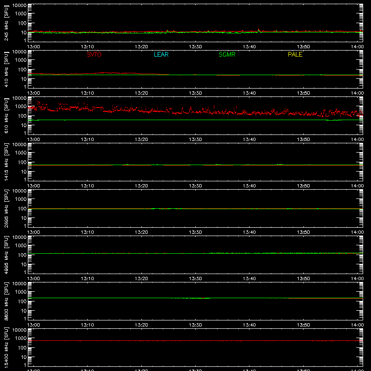The image size is (371, 371).
Task: Click 13:30 time label below 4995 MHz plot
Action: [x=195, y=279]
